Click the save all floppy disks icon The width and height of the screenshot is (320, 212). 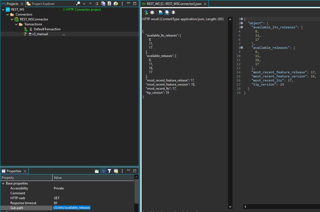click(x=103, y=4)
